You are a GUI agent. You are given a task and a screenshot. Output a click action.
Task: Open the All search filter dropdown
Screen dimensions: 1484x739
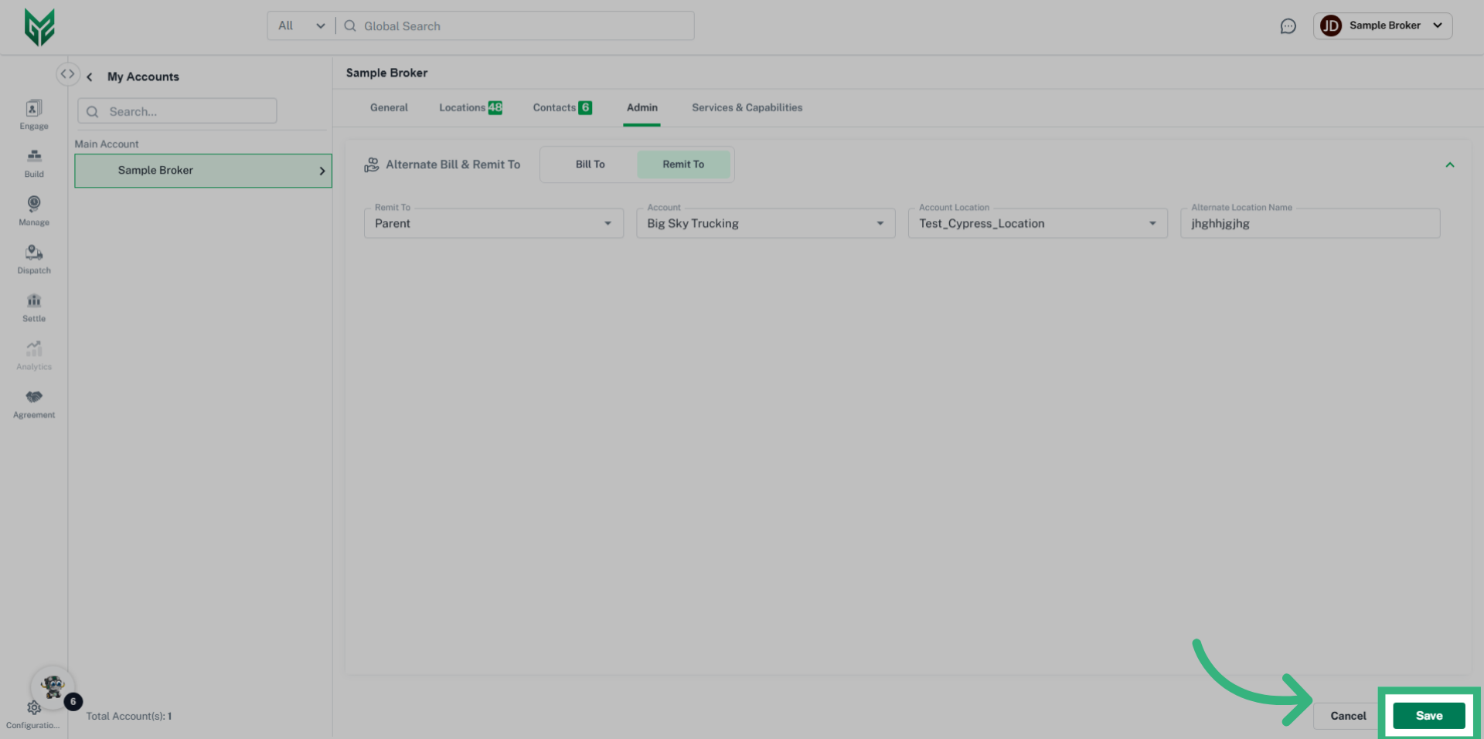(301, 25)
